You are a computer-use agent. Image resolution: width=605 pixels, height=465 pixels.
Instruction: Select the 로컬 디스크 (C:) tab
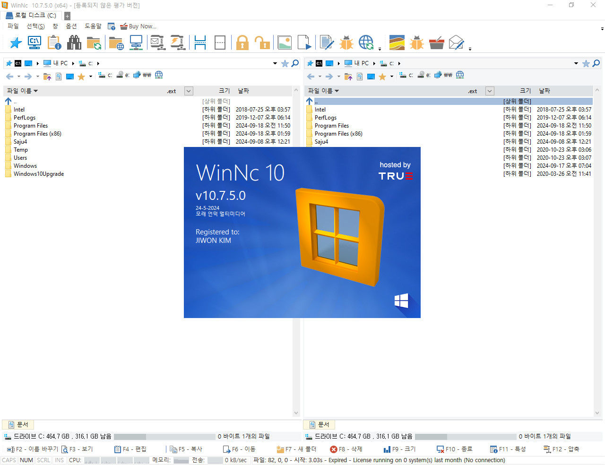point(31,16)
